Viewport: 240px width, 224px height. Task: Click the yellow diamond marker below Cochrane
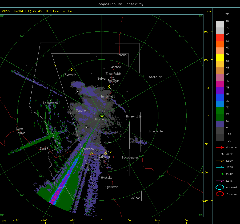(91, 154)
